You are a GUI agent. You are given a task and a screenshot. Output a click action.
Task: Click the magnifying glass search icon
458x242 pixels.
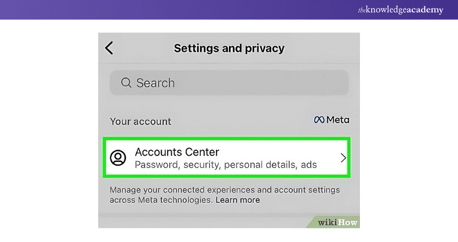(x=126, y=83)
